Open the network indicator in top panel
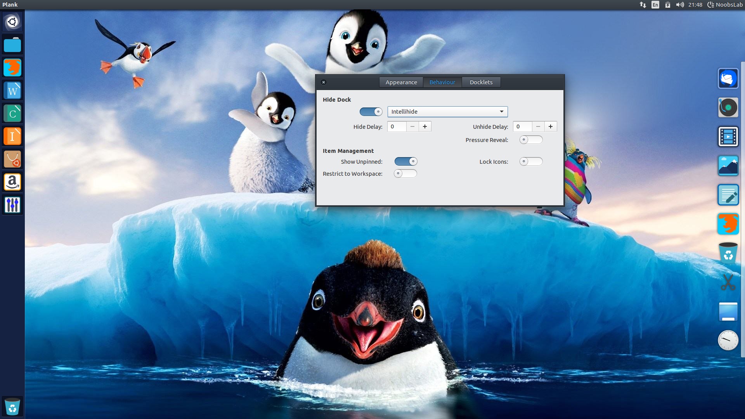This screenshot has height=419, width=745. [x=643, y=5]
